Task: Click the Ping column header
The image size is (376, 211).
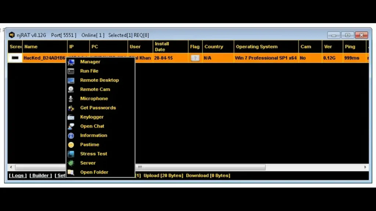Action: [x=354, y=47]
